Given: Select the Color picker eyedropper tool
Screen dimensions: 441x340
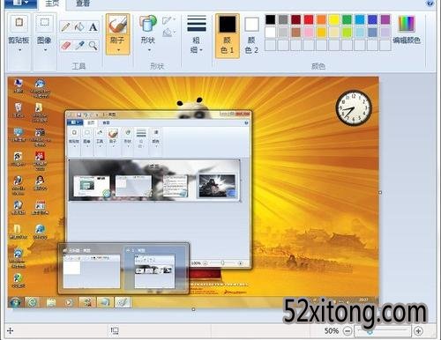Looking at the screenshot, I should pyautogui.click(x=79, y=46).
